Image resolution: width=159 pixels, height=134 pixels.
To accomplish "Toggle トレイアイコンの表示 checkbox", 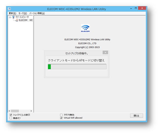I will 11,115.
